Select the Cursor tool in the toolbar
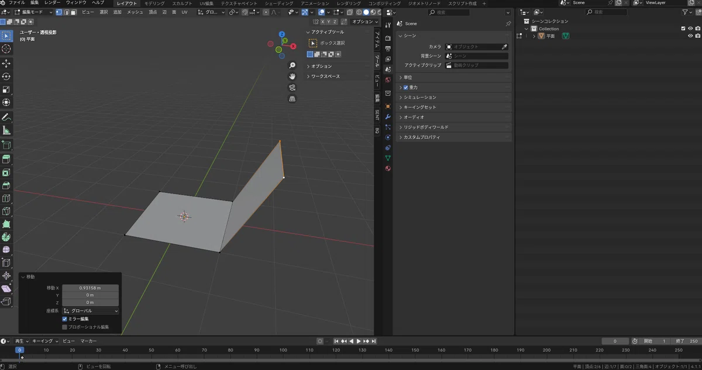702x370 pixels. [6, 49]
